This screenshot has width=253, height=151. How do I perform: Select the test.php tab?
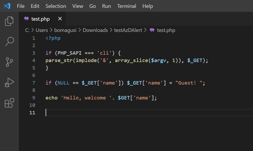[x=42, y=19]
